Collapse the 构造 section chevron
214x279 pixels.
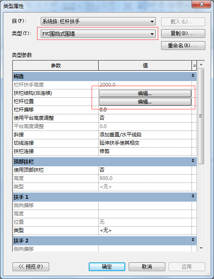193,76
